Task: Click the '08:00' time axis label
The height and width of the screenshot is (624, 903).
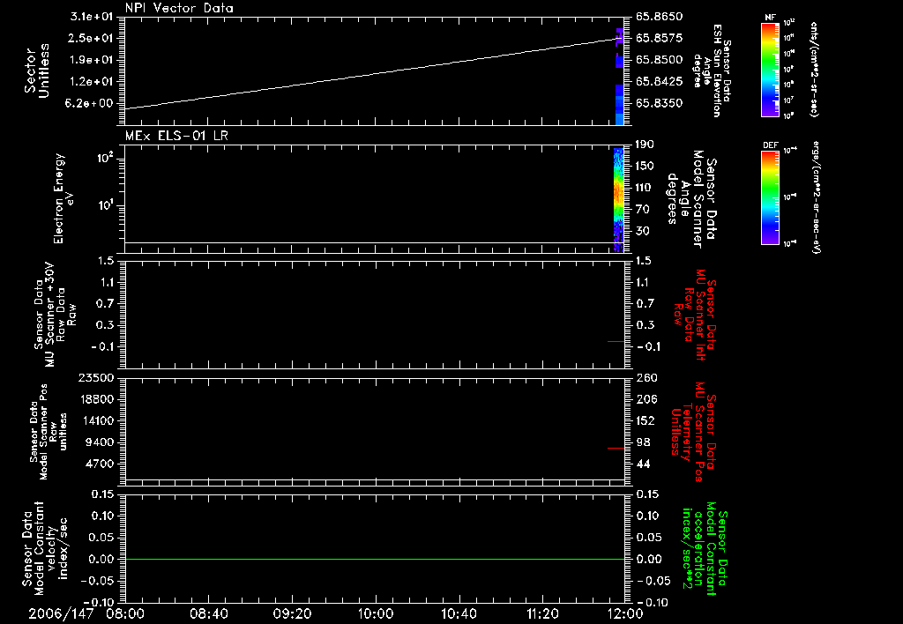Action: pyautogui.click(x=125, y=613)
